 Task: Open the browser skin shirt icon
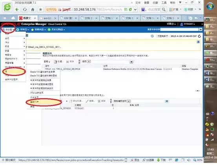(180, 2)
